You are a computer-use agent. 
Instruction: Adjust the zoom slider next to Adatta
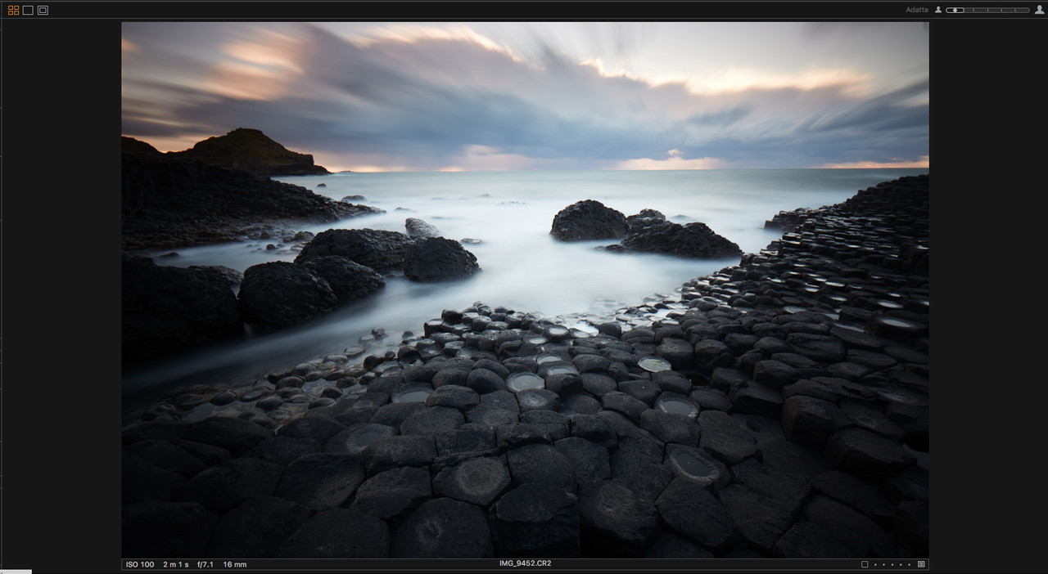coord(987,10)
